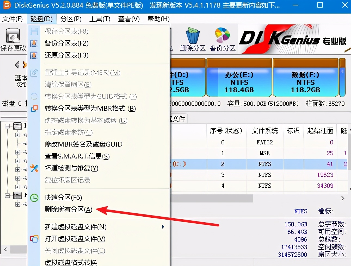Screen dimensions: 351x266
Task: Click the 备份分区表(F2) menu icon
Action: coord(34,43)
